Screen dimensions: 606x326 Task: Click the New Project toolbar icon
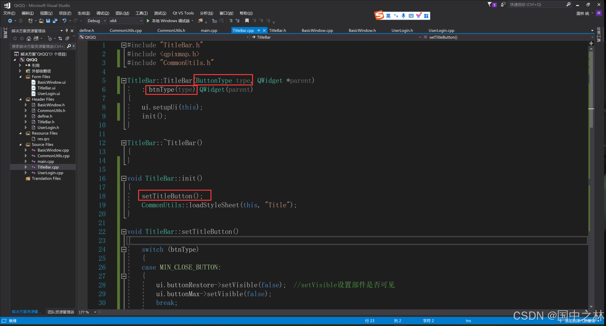pyautogui.click(x=30, y=21)
